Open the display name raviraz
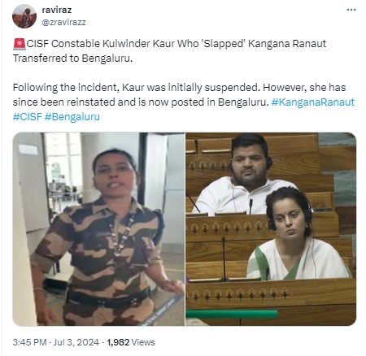 (57, 10)
